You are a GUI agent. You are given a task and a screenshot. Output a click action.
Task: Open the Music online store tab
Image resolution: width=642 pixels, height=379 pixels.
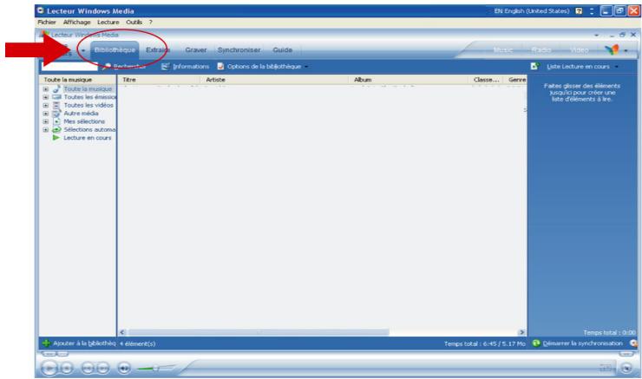[x=503, y=50]
